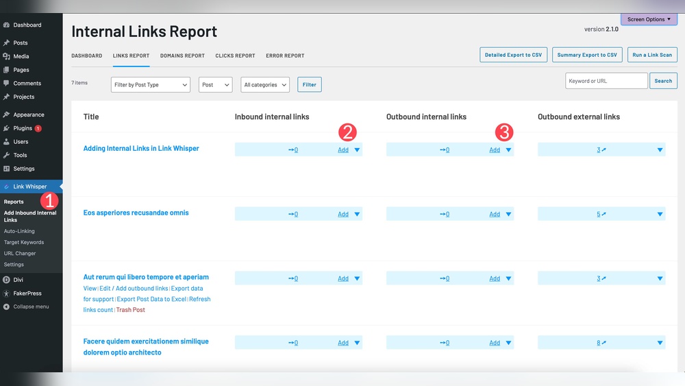Click the Collapse menu arrow icon

click(x=6, y=307)
